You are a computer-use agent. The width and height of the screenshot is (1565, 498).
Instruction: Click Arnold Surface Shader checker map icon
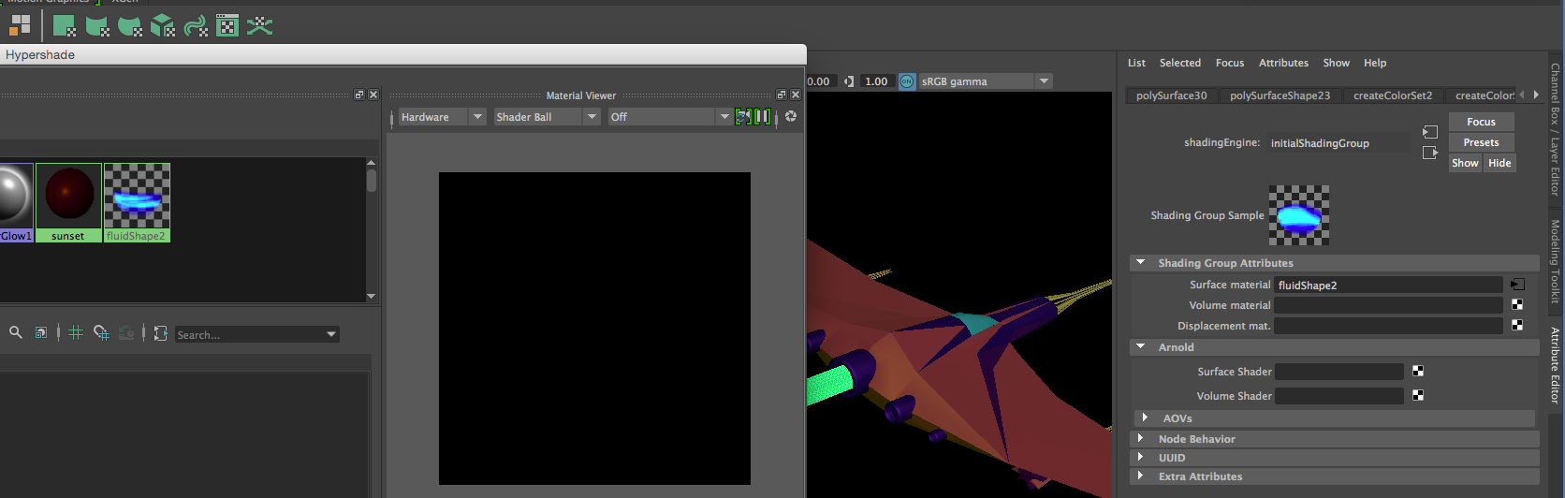[1418, 372]
